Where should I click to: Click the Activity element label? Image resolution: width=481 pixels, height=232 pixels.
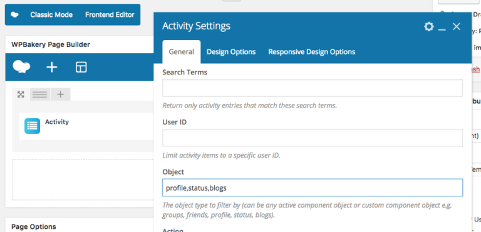[x=57, y=122]
